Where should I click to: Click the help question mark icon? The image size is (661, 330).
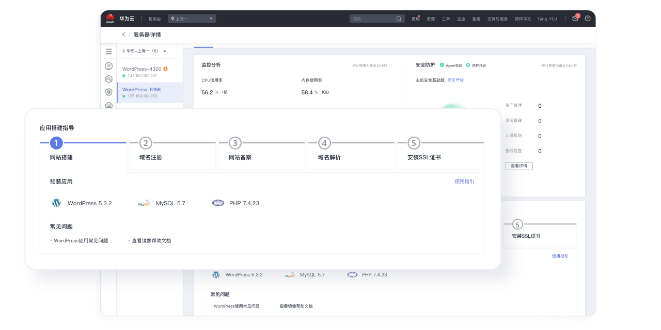(588, 19)
